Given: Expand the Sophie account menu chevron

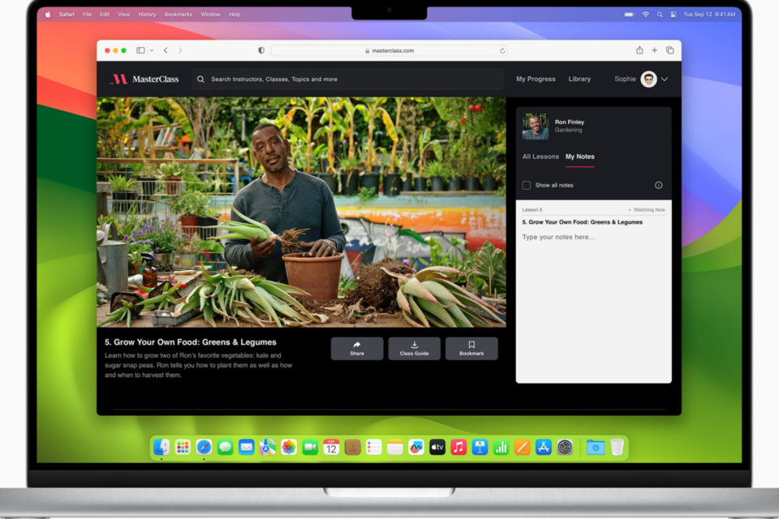Looking at the screenshot, I should (x=665, y=79).
